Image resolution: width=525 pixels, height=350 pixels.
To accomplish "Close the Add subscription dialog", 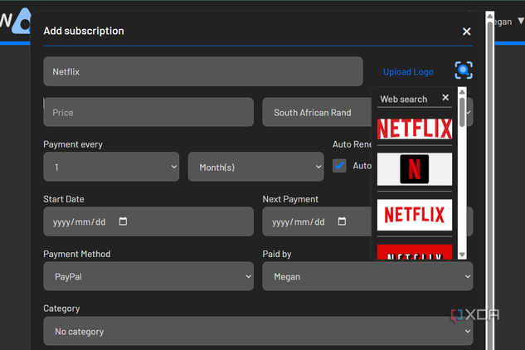I will 466,32.
